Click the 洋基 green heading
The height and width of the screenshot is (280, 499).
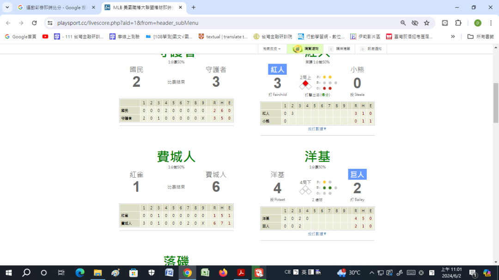(317, 157)
